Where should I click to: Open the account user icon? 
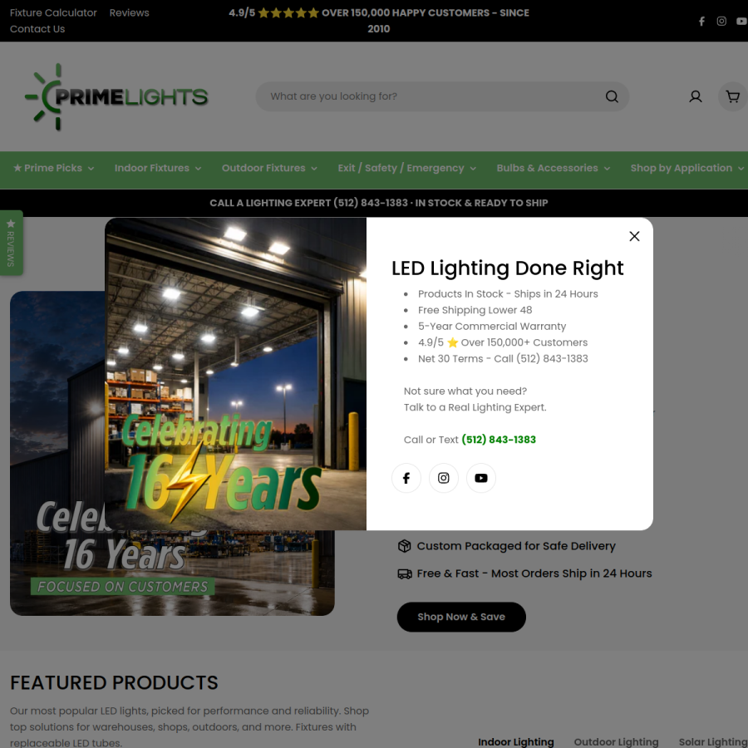click(x=695, y=97)
